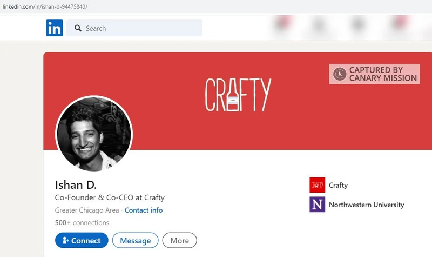Click the Northwestern University N logo
The image size is (432, 257).
(317, 205)
